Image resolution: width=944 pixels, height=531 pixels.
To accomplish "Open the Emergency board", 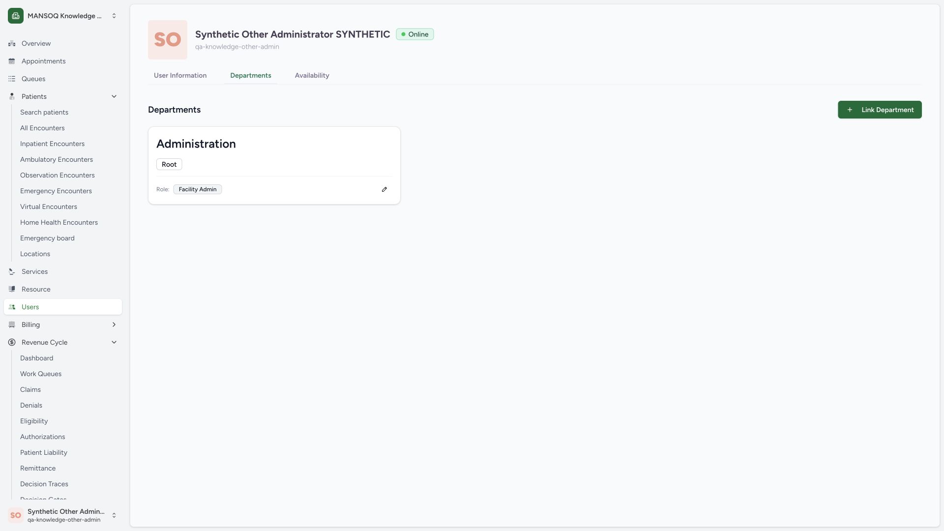I will pos(47,238).
